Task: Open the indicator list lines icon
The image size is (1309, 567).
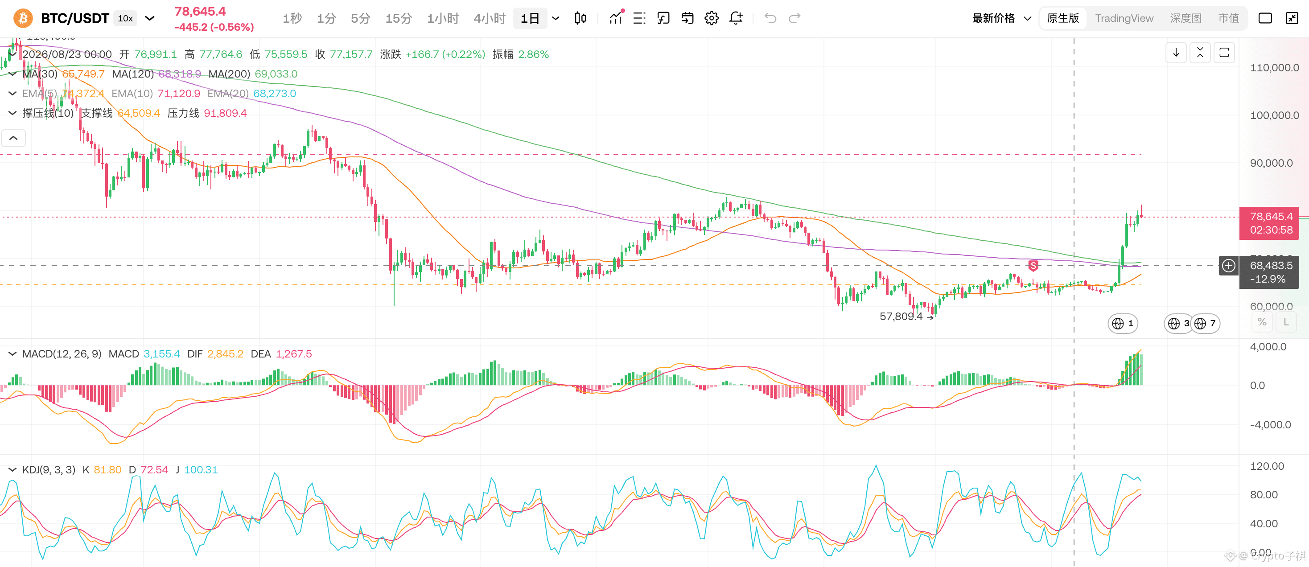Action: point(639,18)
